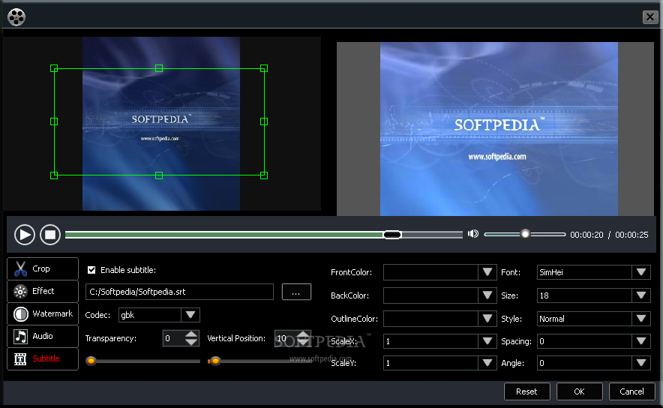
Task: Click the subtitle file path field
Action: pyautogui.click(x=179, y=292)
